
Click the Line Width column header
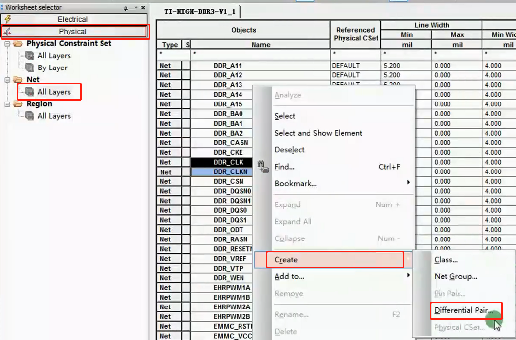(431, 25)
